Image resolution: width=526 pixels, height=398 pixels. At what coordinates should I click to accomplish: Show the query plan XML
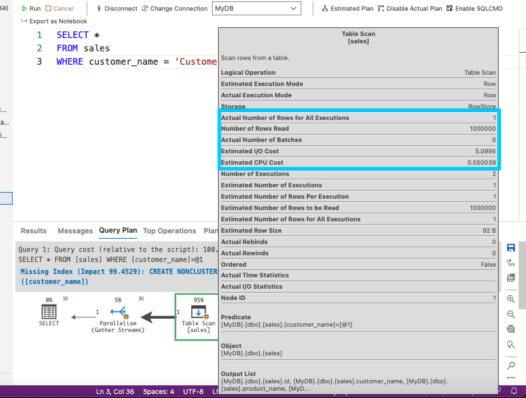(x=511, y=263)
